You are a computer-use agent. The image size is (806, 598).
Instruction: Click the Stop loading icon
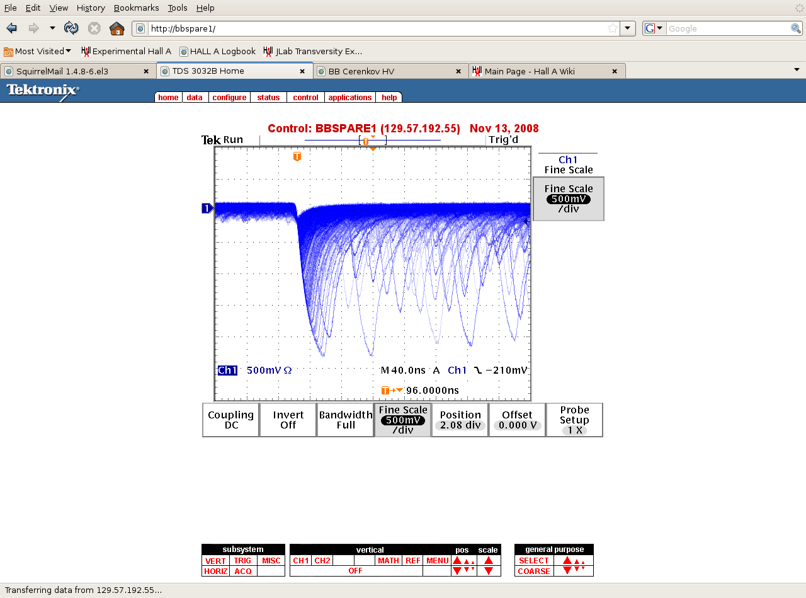coord(94,28)
